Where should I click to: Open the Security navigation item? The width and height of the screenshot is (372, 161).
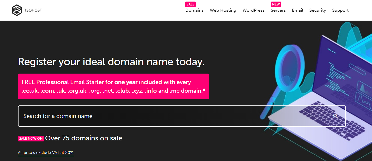tap(317, 10)
